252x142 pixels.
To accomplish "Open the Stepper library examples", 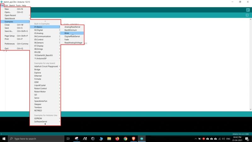I will coord(45,104).
